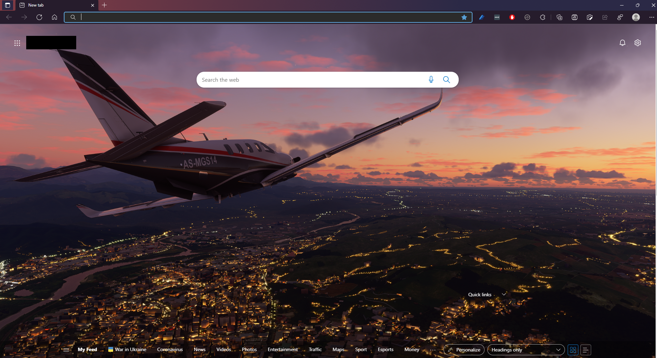Open the Esports feed tab
This screenshot has width=657, height=358.
click(386, 349)
